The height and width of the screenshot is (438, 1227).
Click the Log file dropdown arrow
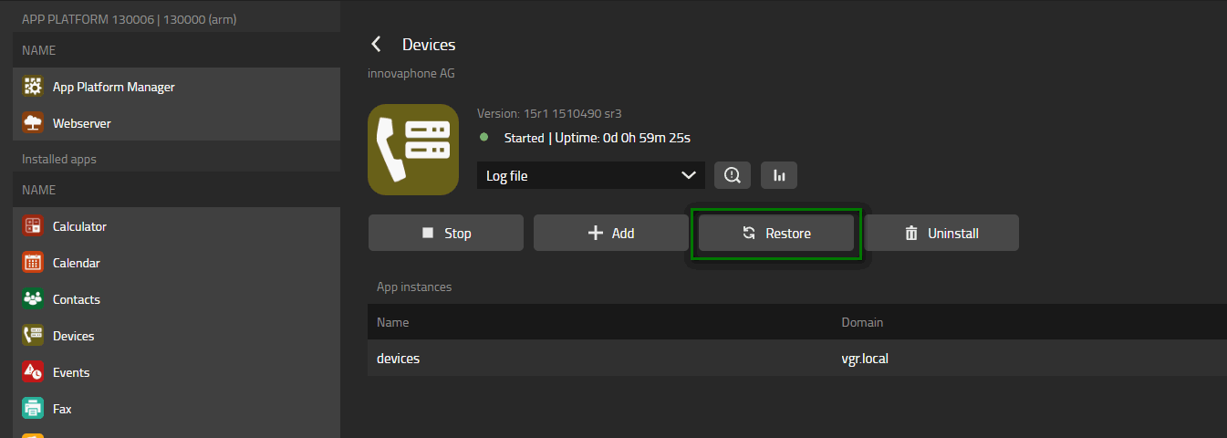click(689, 175)
